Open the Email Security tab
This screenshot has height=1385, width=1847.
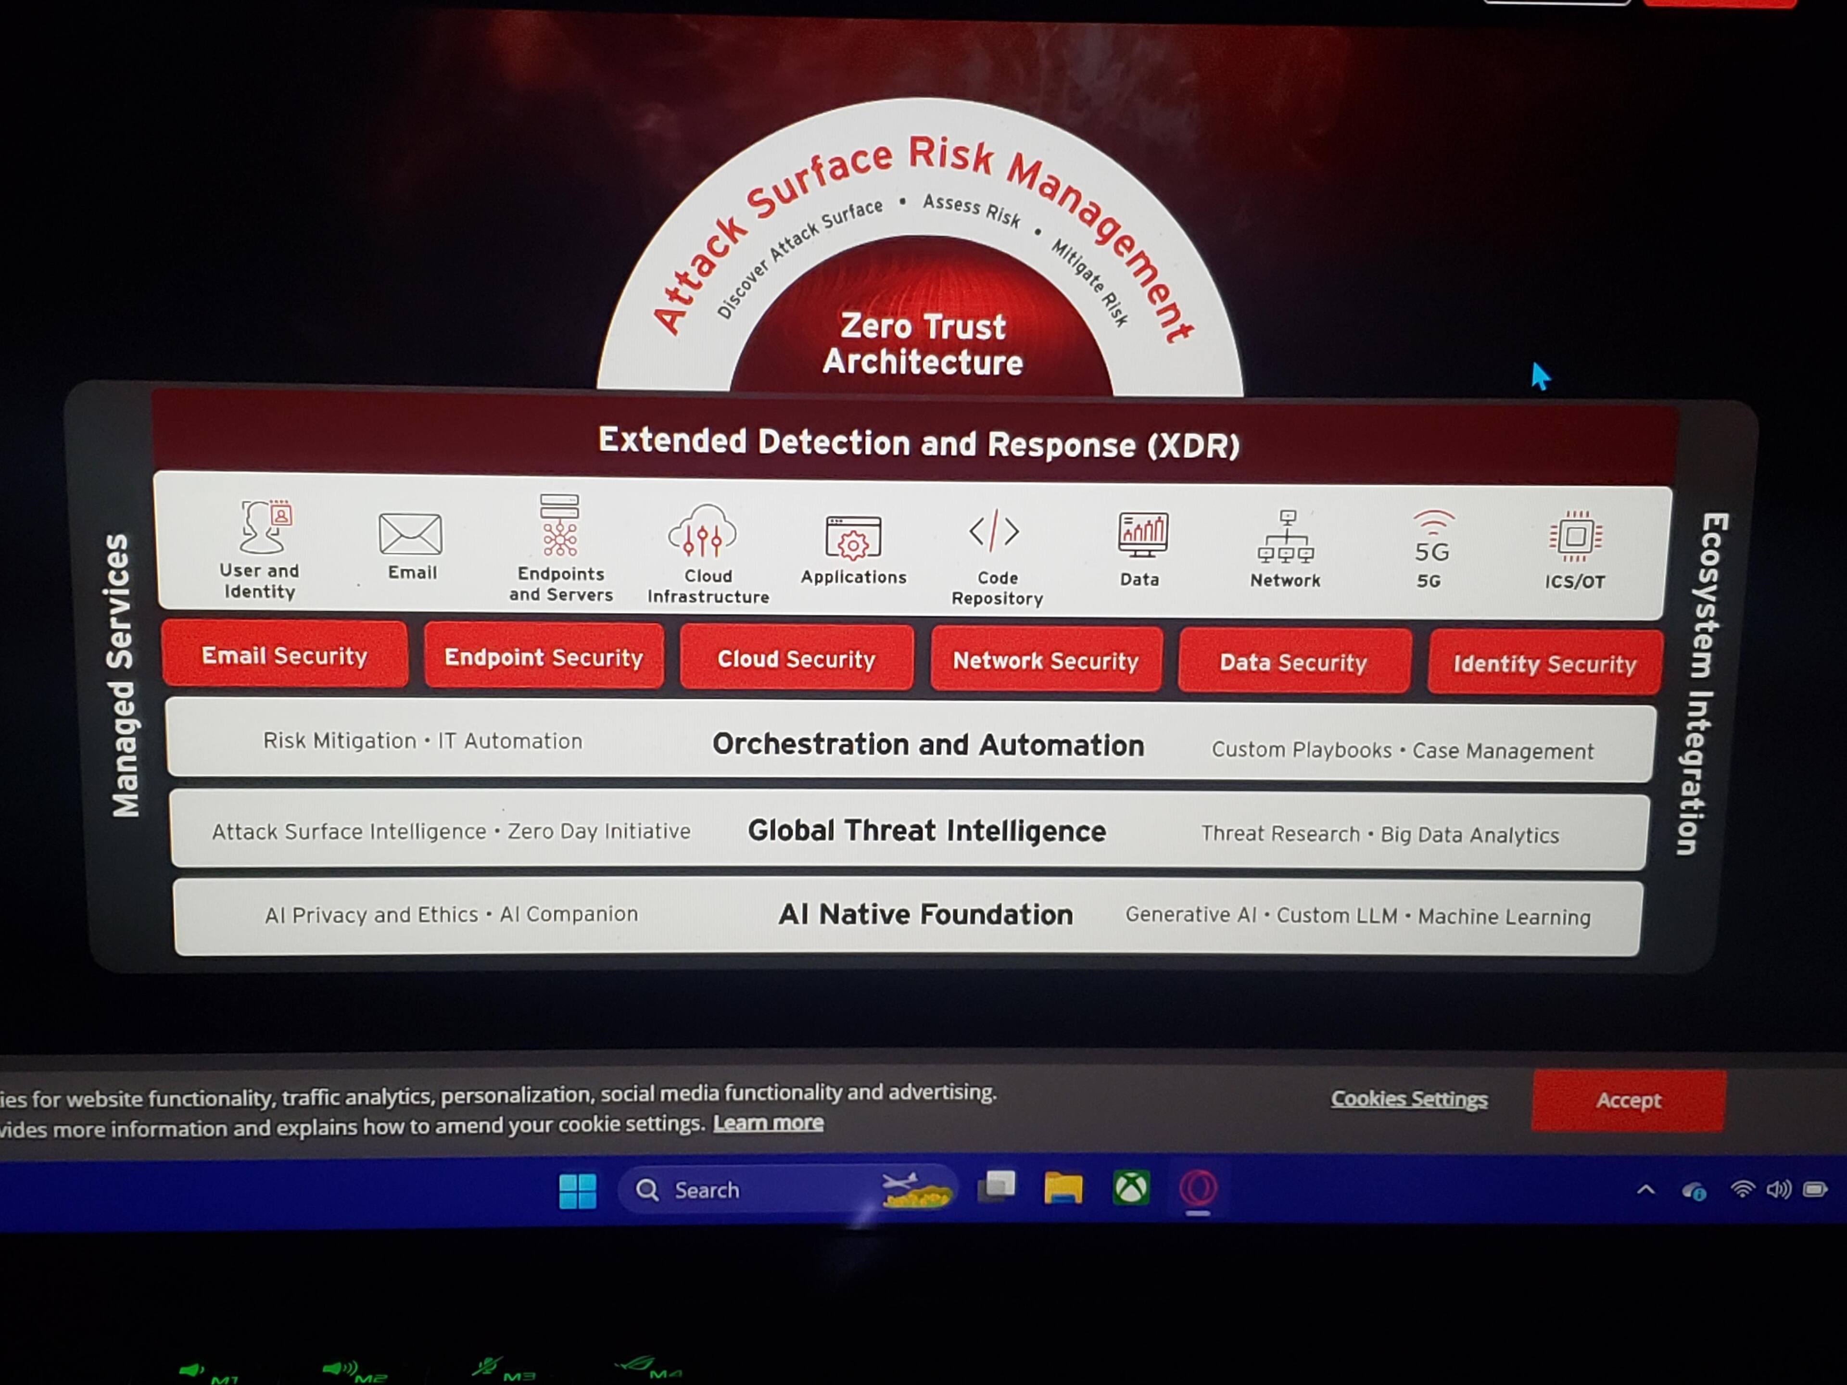[x=285, y=655]
